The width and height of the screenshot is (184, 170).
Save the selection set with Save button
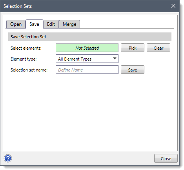tap(133, 70)
